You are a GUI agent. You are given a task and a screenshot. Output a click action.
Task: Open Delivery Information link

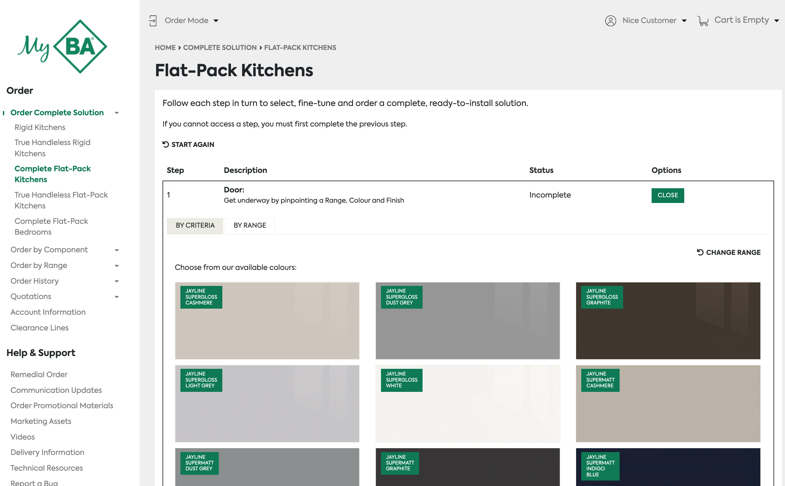[48, 452]
